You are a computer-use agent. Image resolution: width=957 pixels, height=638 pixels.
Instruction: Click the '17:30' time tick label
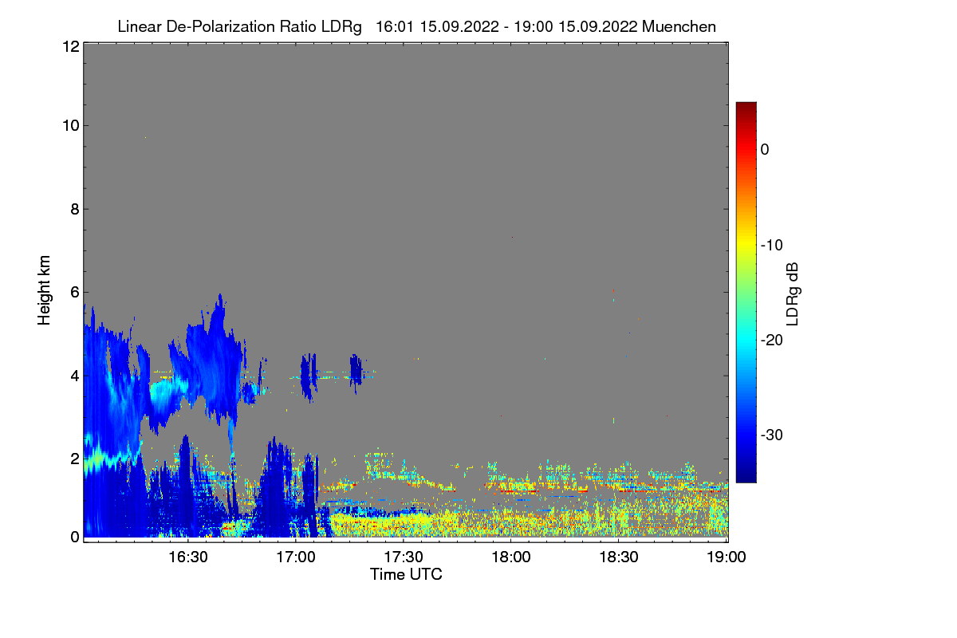tap(404, 557)
